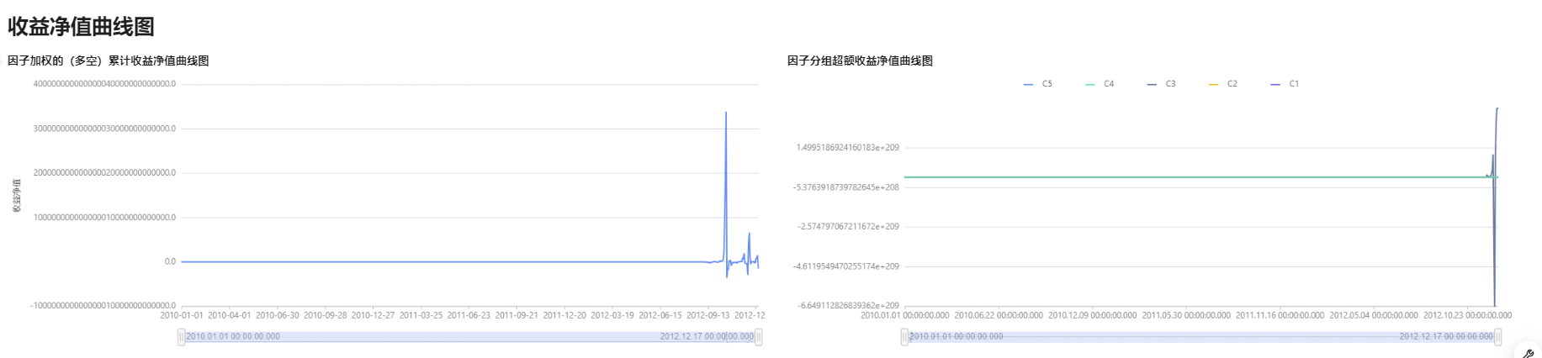The image size is (1542, 358).
Task: Click the title 因子加权的（多空）累计收益净值曲线图
Action: [109, 61]
